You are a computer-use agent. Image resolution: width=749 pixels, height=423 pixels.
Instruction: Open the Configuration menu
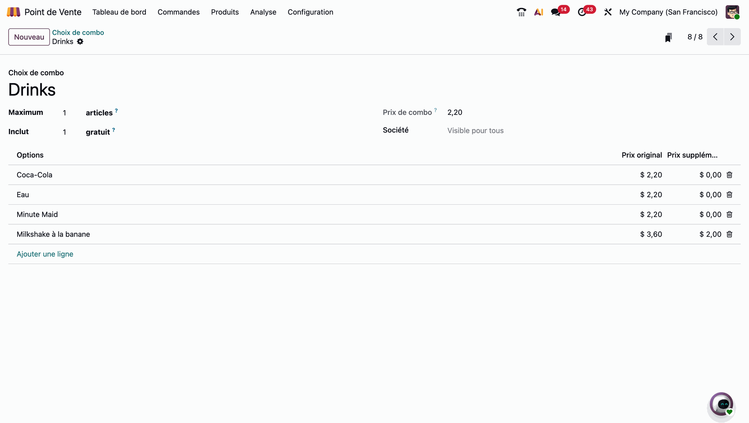(310, 12)
